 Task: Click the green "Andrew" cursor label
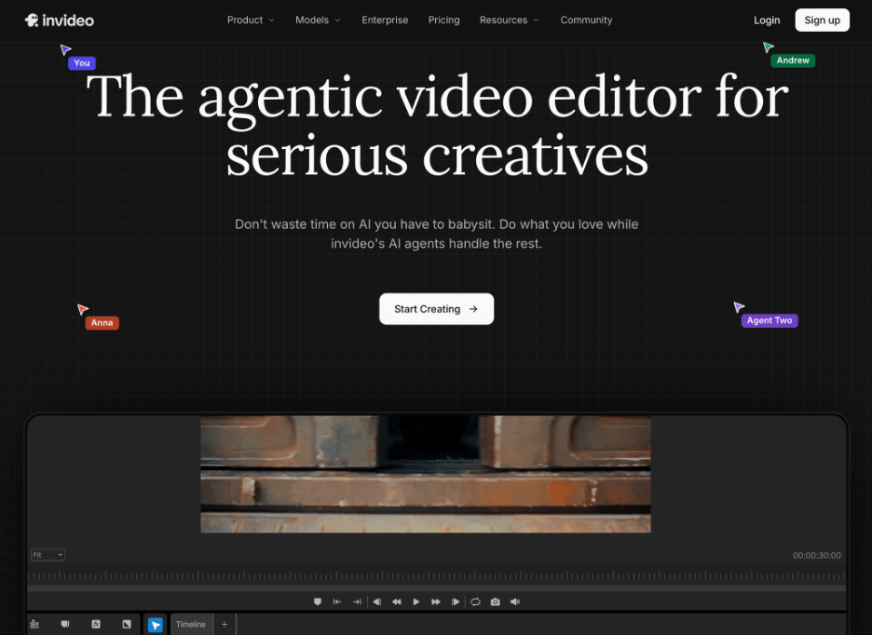point(793,60)
